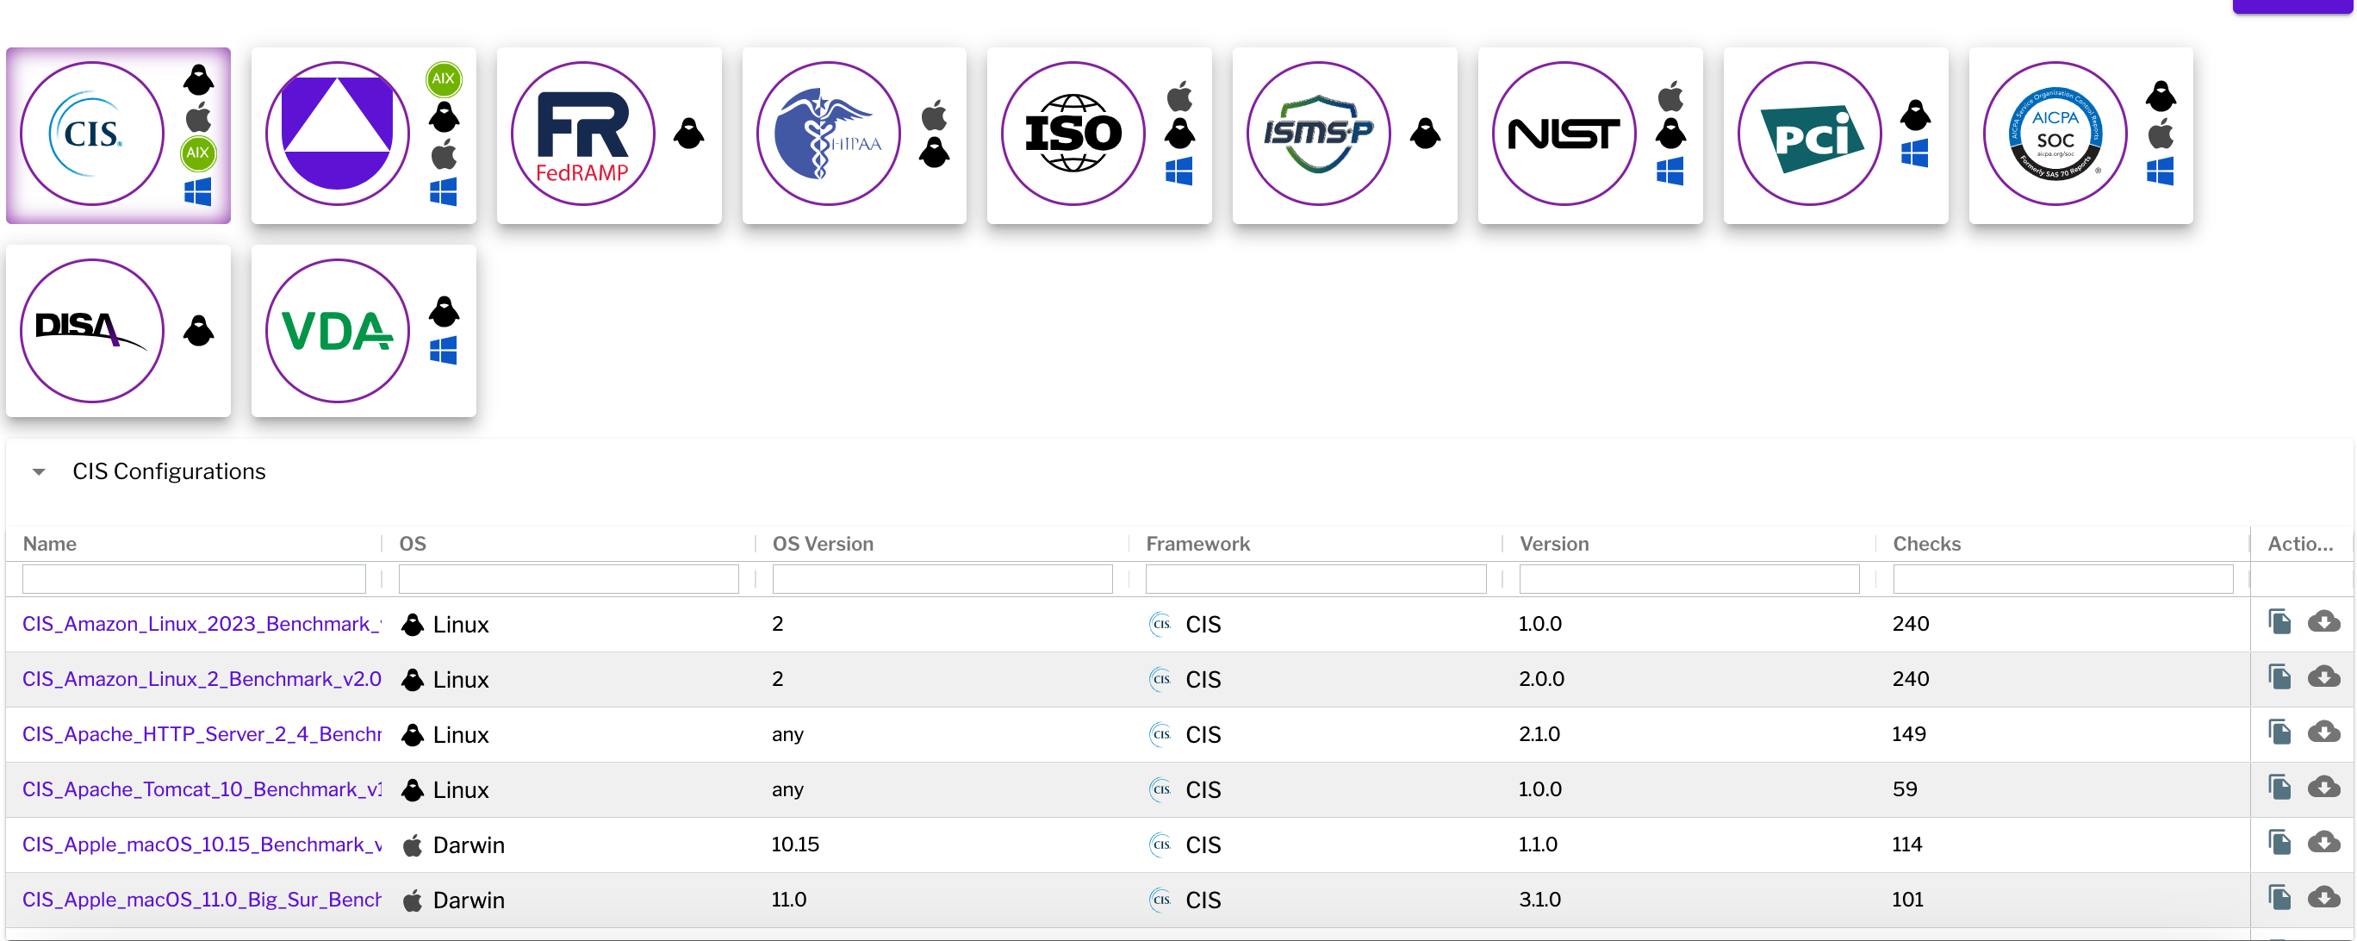This screenshot has width=2357, height=941.
Task: Copy the Amazon Linux 2023 benchmark row
Action: (x=2279, y=621)
